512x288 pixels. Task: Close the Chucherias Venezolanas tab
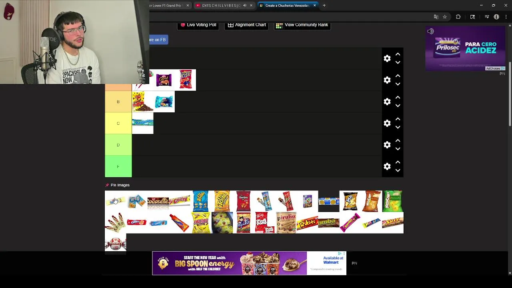click(x=314, y=6)
